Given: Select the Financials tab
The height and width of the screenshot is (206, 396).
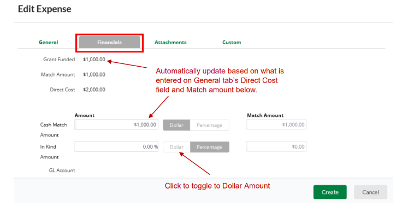Looking at the screenshot, I should [109, 42].
